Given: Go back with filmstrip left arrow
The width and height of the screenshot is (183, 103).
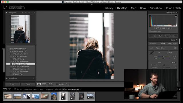Looking at the screenshot, I should (x=18, y=89).
